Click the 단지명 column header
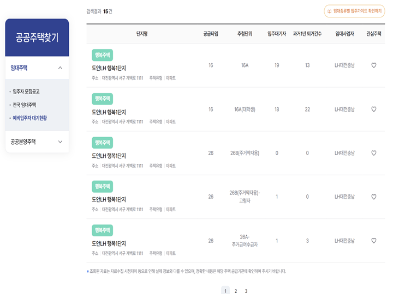 click(142, 34)
